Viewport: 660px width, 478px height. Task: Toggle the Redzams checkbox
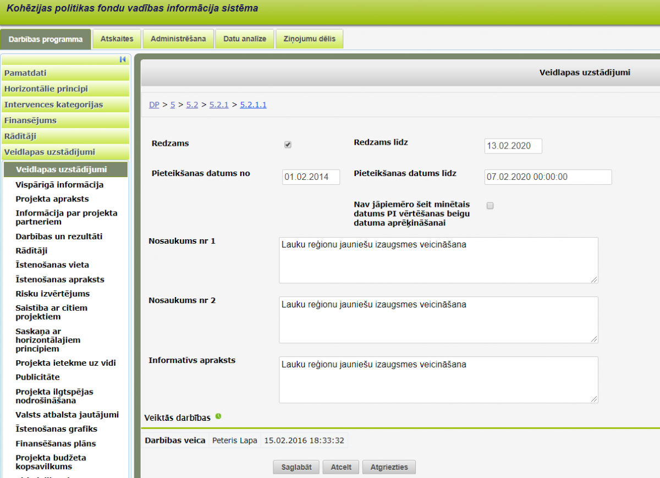pos(288,145)
